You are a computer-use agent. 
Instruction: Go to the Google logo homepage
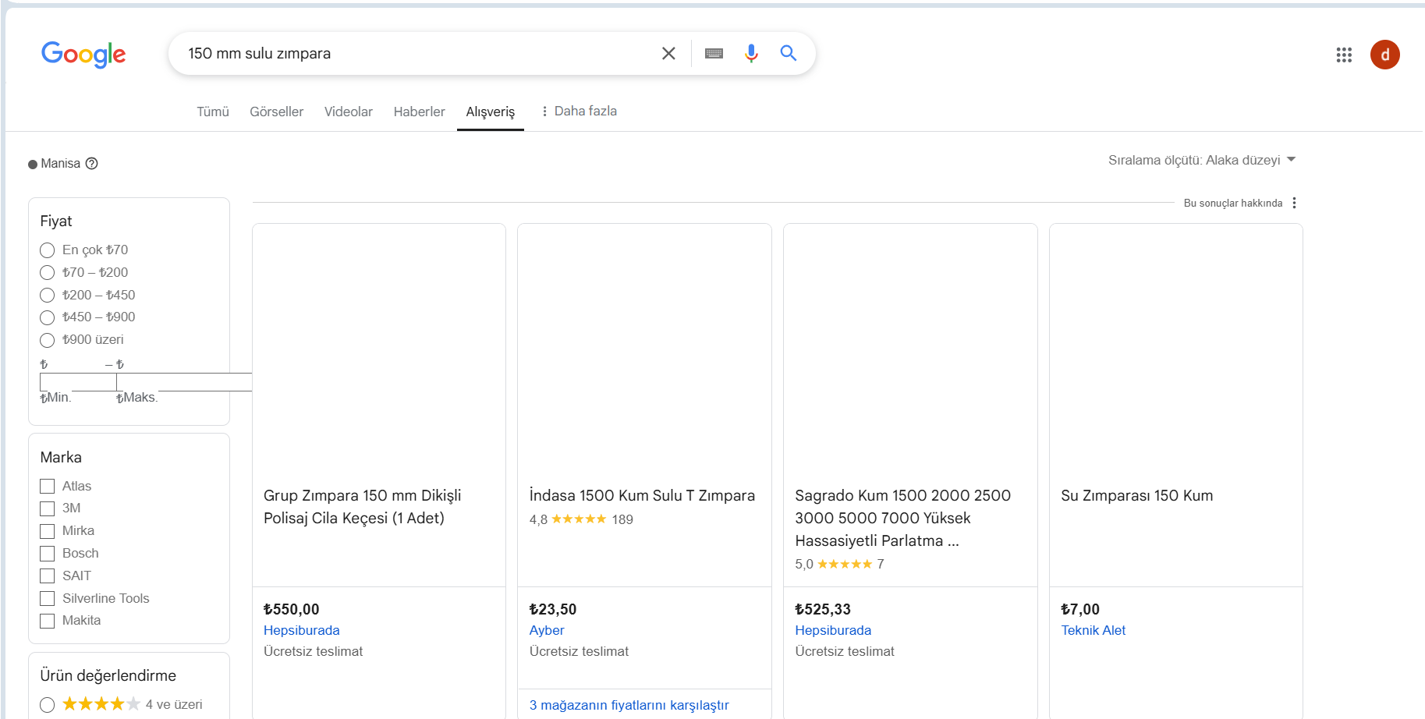point(83,54)
